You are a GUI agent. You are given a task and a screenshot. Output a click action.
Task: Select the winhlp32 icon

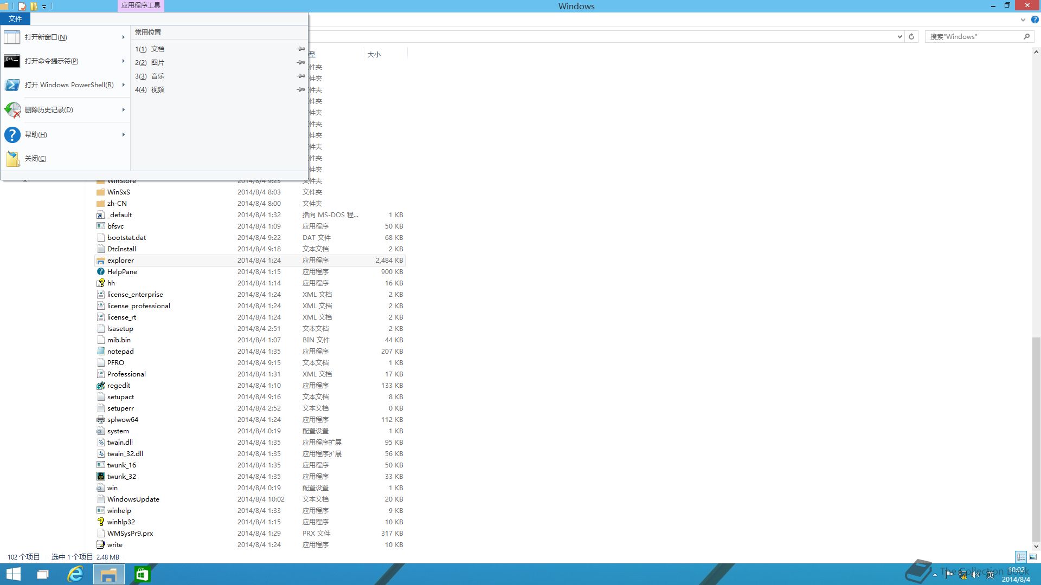coord(101,522)
